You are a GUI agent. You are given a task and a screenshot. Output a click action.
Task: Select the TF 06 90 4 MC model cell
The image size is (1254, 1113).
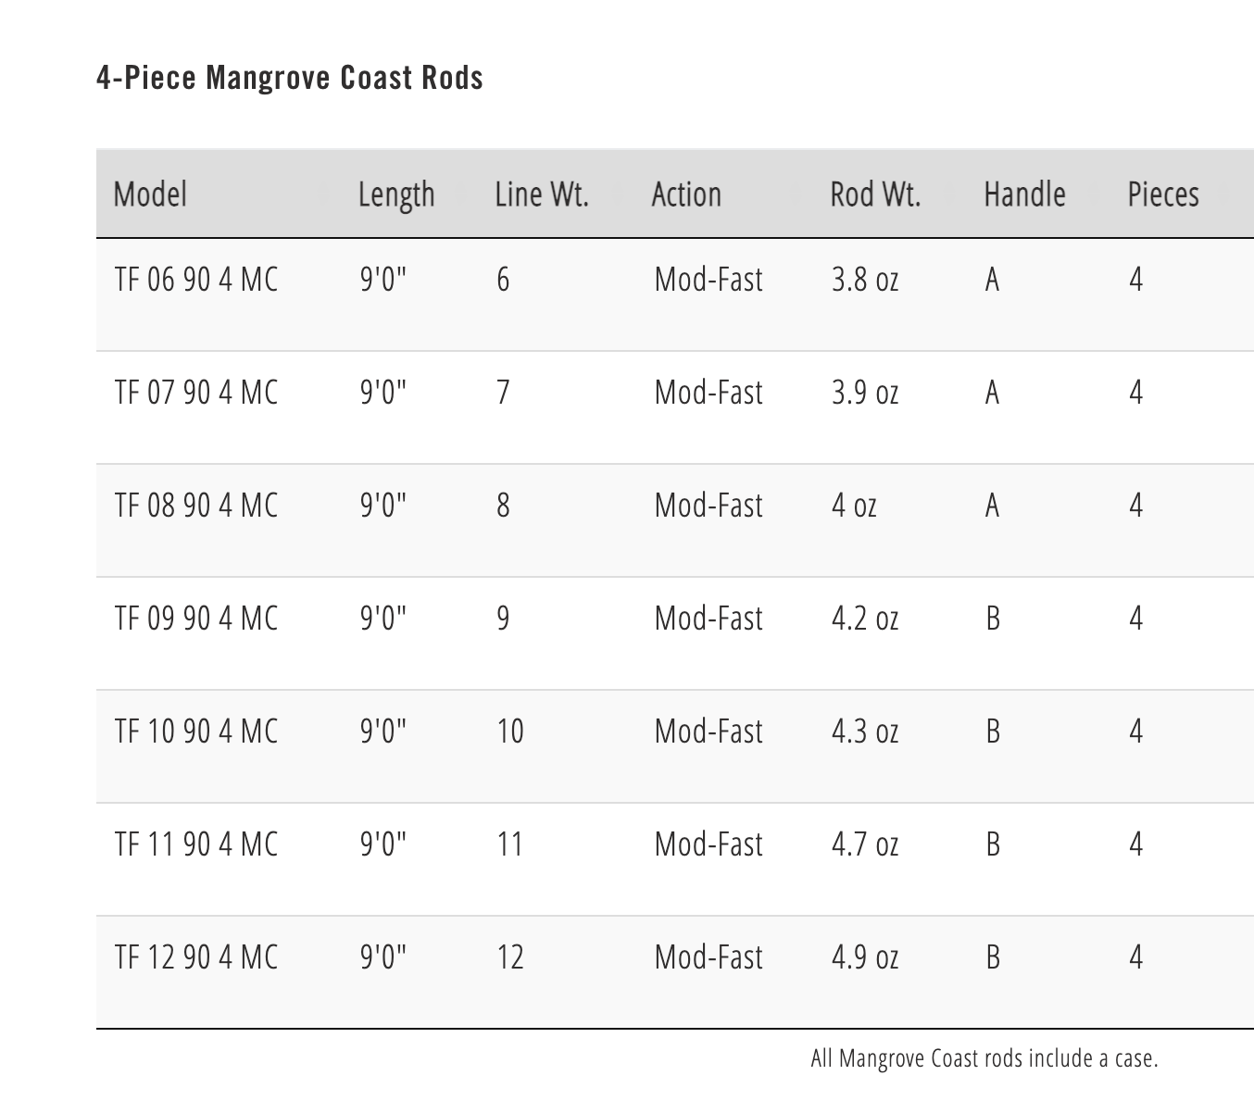pyautogui.click(x=196, y=280)
